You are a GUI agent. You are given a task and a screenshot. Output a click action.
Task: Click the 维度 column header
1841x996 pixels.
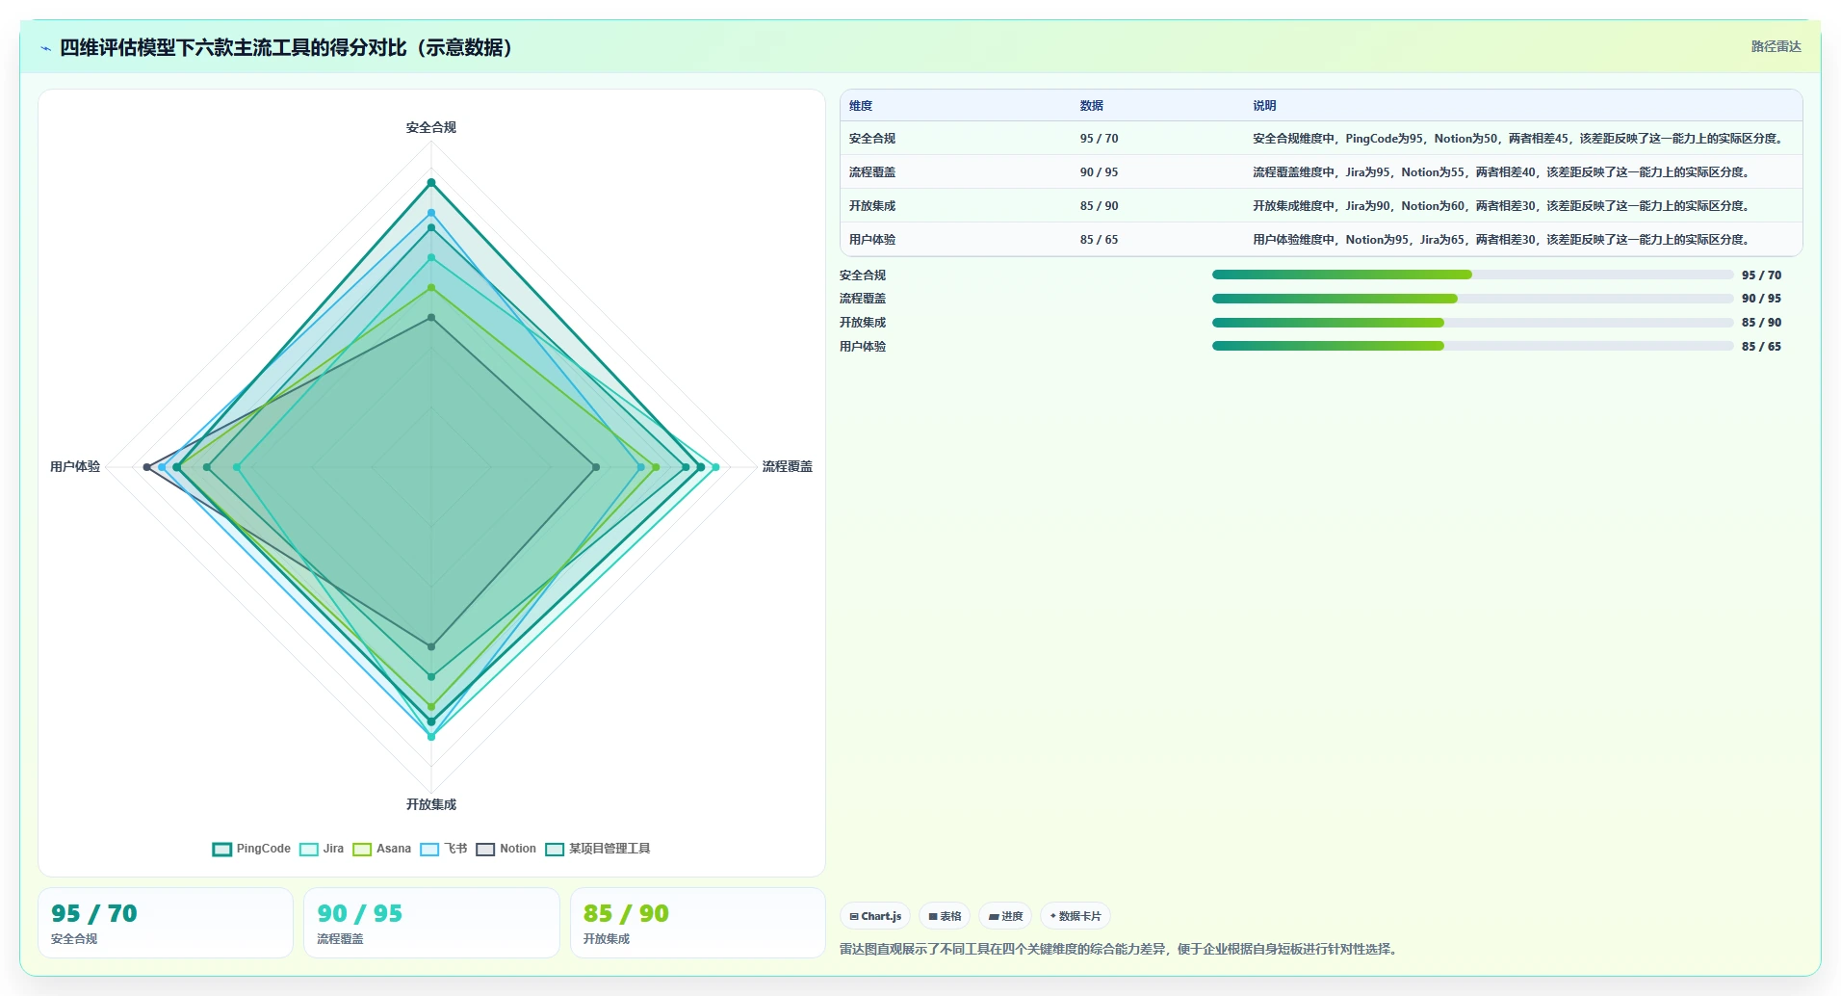click(x=861, y=106)
